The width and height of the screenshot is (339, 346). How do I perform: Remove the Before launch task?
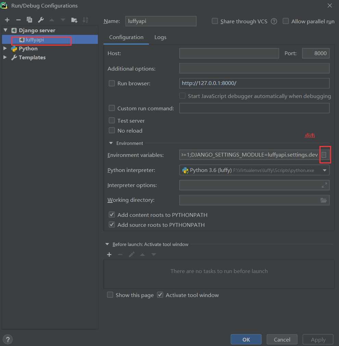(x=120, y=255)
